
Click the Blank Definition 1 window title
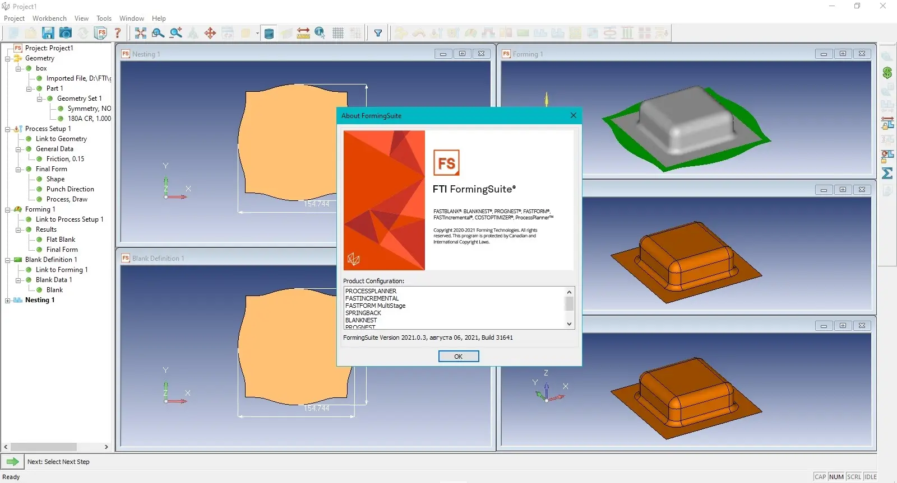[158, 258]
